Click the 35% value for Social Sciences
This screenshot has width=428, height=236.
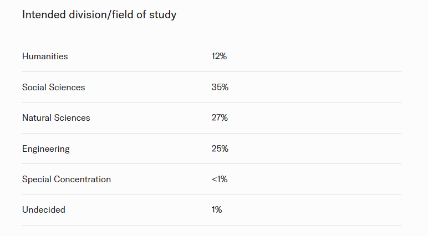coord(220,88)
